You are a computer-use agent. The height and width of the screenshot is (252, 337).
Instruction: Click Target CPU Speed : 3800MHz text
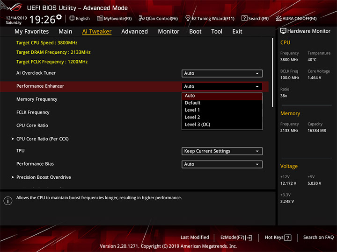[47, 43]
